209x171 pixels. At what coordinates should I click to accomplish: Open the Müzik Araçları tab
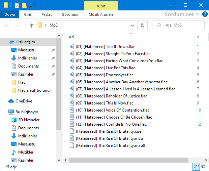tap(101, 14)
